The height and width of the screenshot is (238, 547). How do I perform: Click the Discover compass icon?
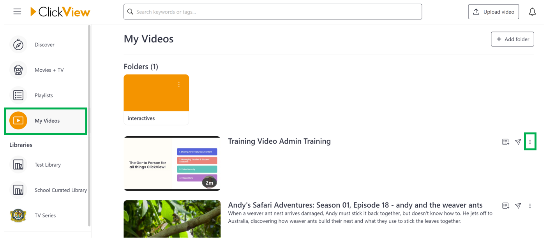(x=18, y=45)
